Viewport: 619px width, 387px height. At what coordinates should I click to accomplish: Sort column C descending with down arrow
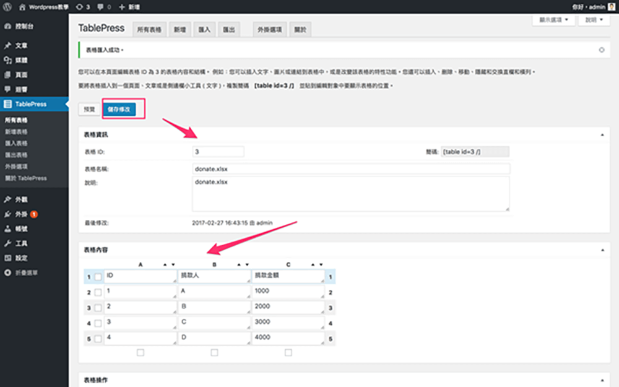pyautogui.click(x=321, y=264)
